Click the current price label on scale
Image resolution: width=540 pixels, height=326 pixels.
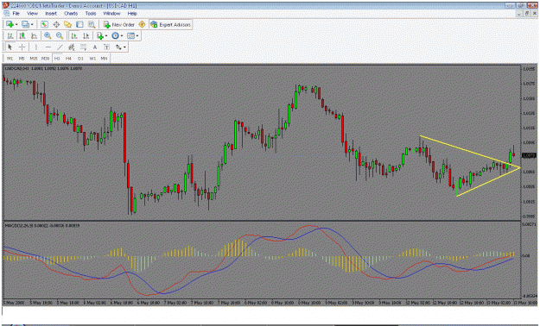[x=529, y=155]
